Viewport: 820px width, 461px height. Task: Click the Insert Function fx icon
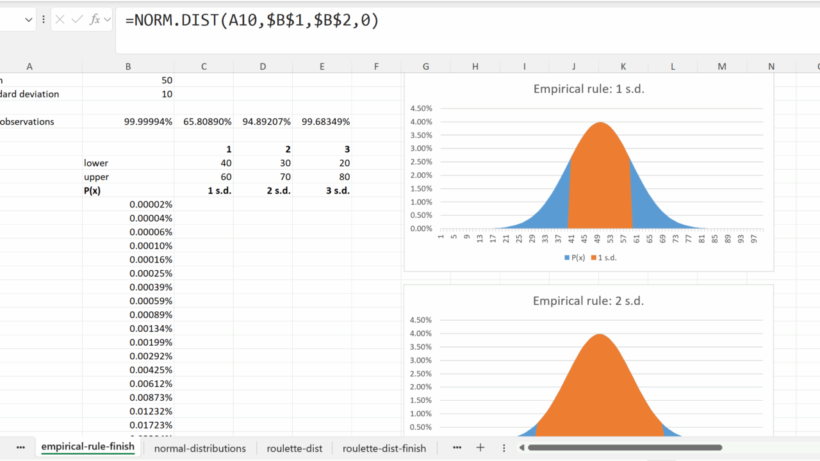point(94,20)
